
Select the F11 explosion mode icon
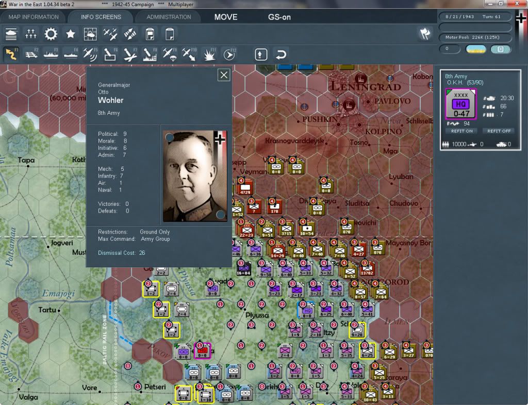tap(209, 54)
